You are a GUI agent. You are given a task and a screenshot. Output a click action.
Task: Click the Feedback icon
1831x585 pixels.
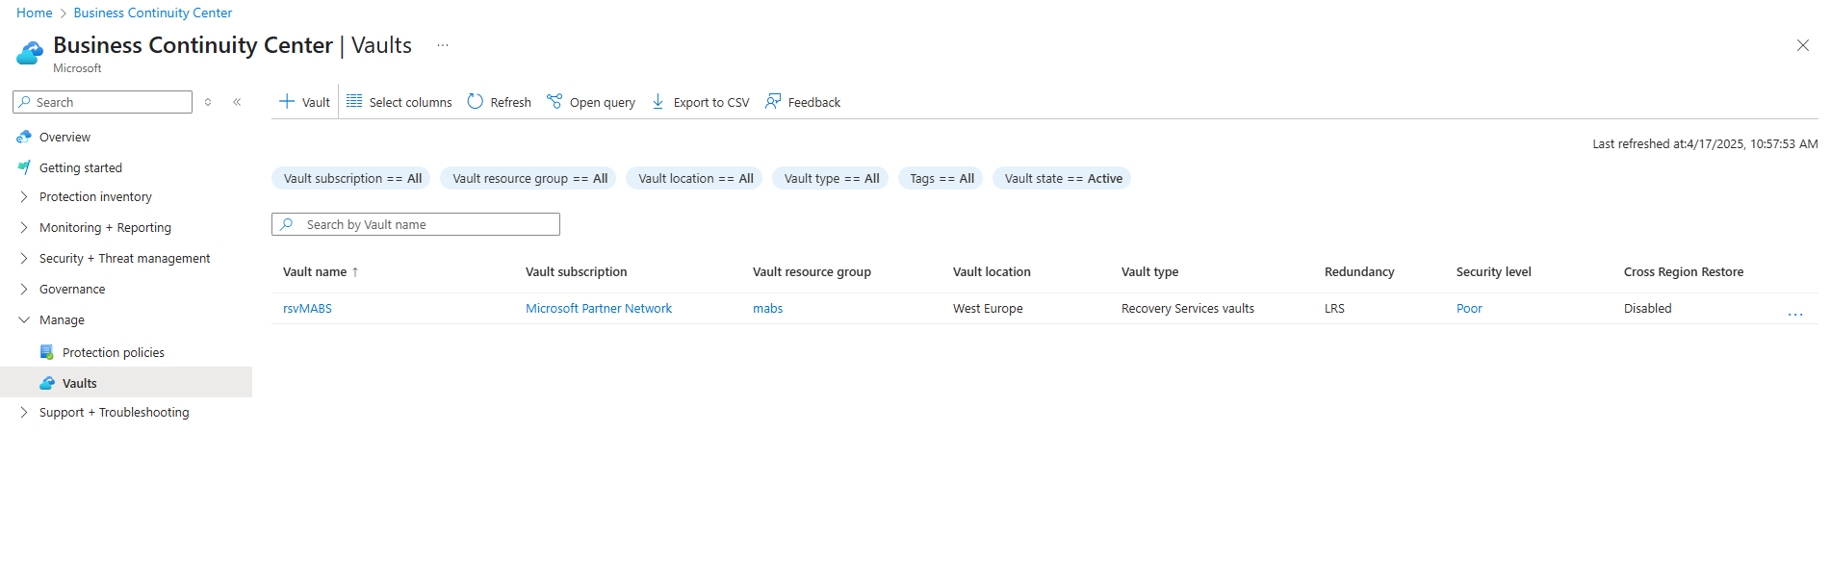pos(773,102)
